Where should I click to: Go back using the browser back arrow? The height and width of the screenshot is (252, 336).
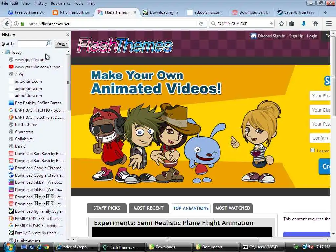(x=7, y=24)
